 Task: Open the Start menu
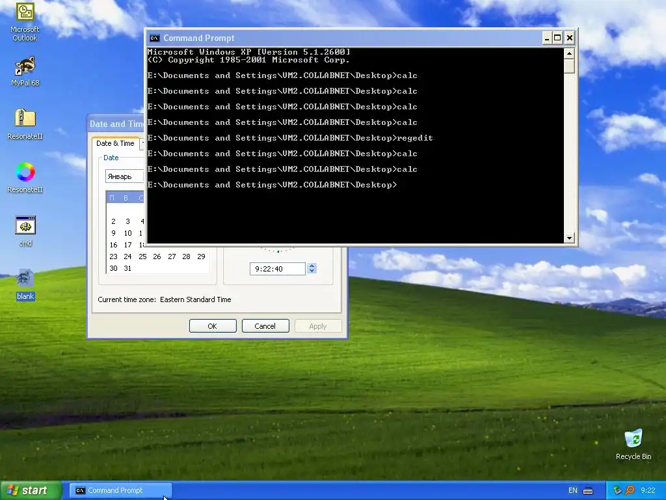point(31,490)
